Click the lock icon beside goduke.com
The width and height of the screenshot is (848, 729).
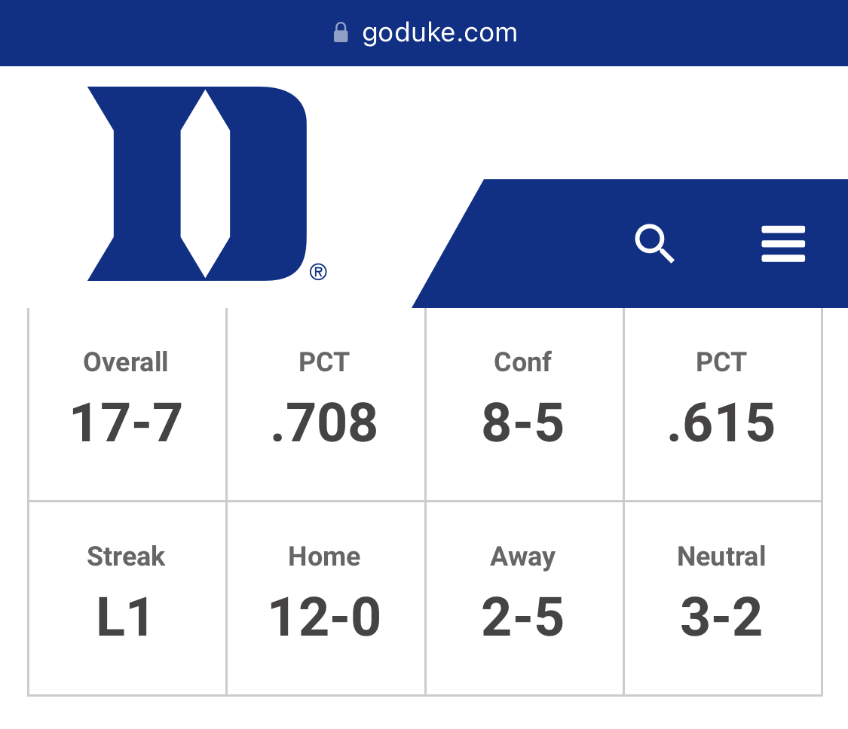341,32
